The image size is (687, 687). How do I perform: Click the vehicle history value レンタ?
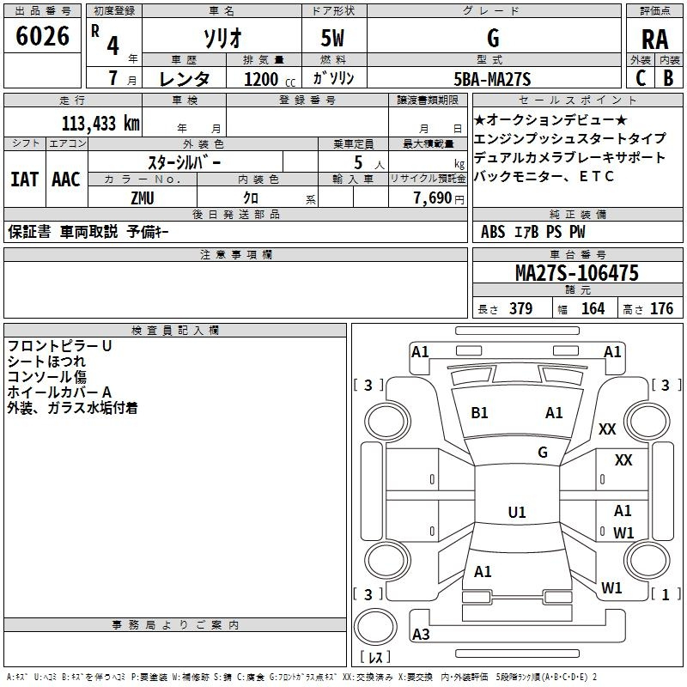coord(185,79)
